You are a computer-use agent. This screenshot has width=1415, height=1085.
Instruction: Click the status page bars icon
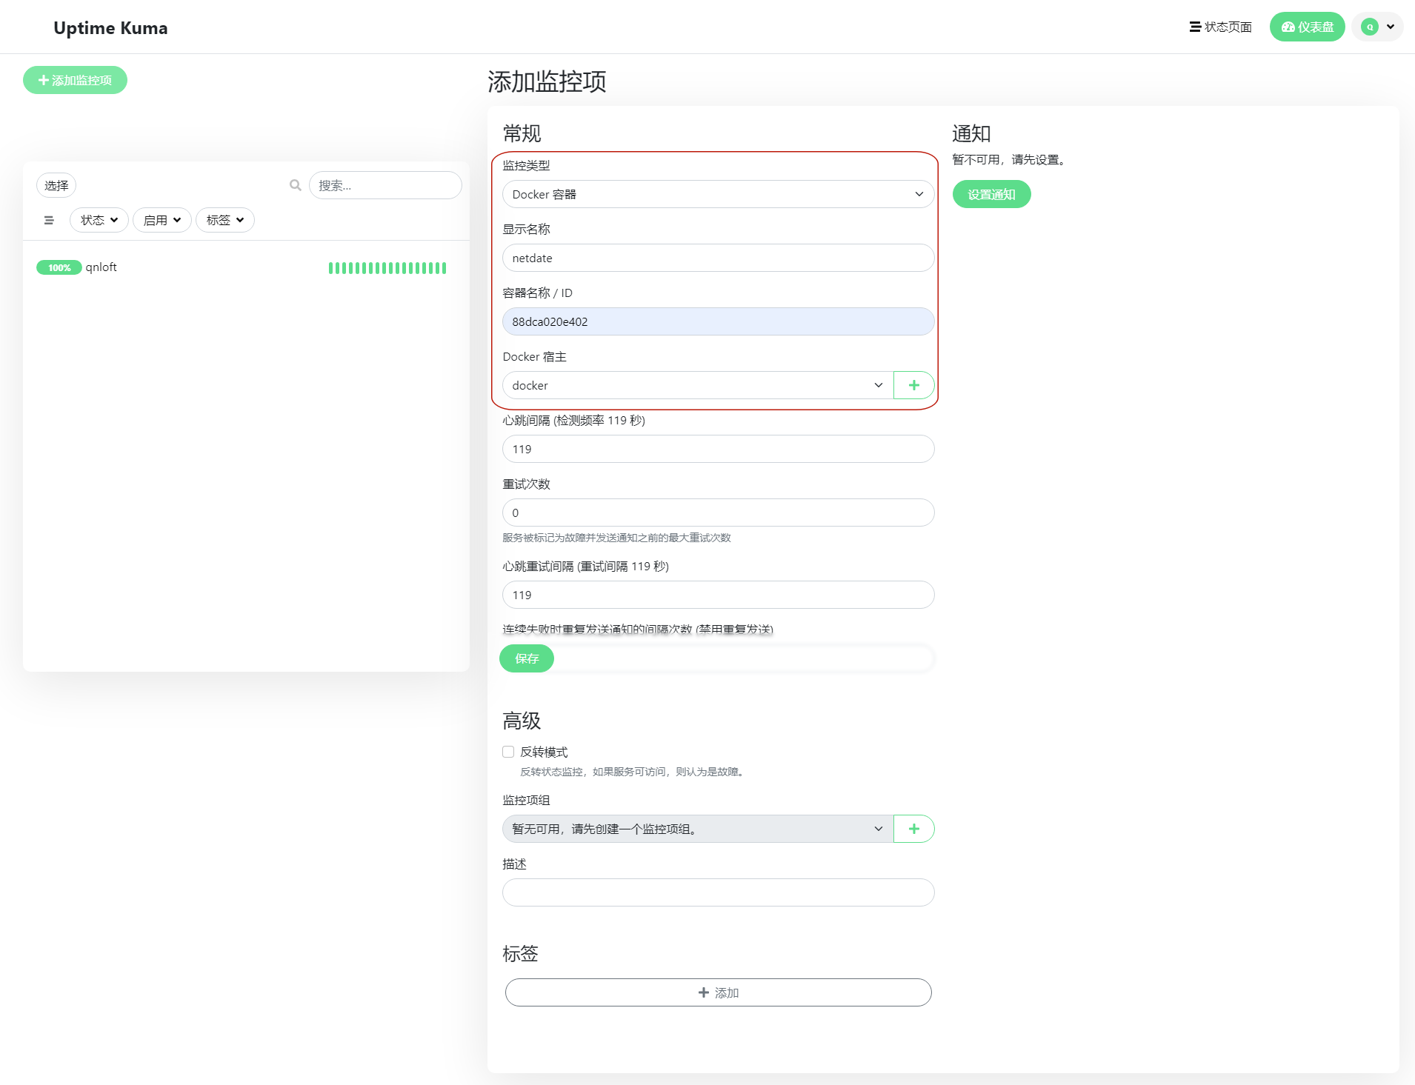[1195, 27]
